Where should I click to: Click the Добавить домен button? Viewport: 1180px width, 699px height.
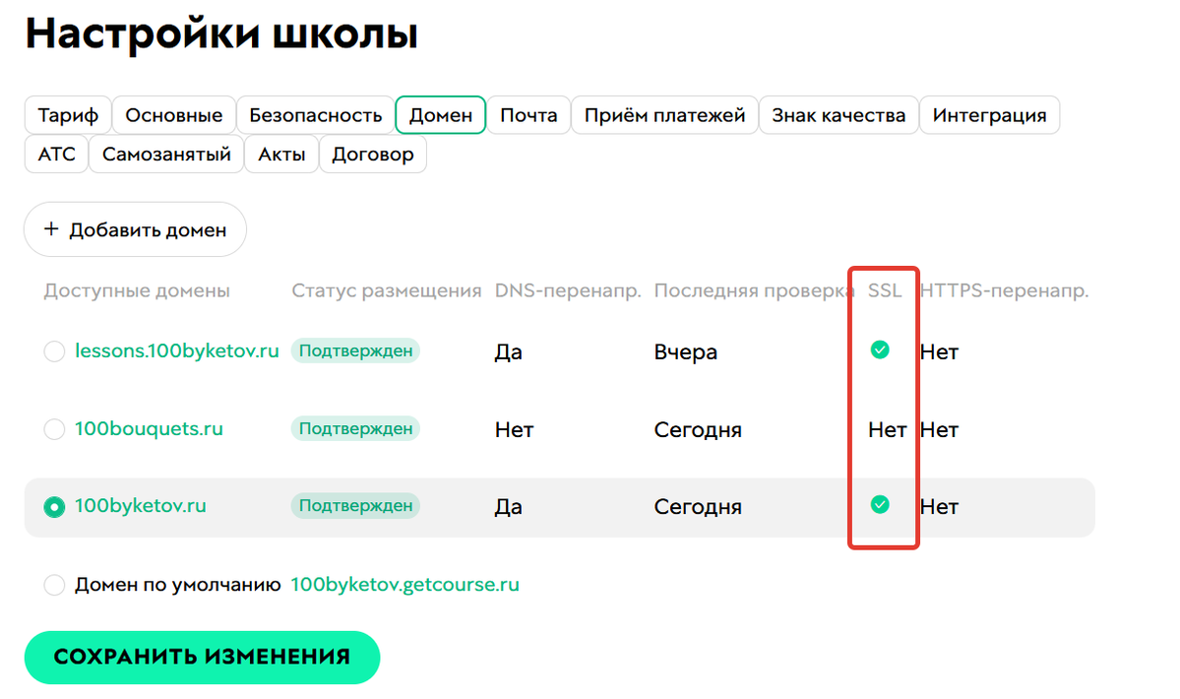136,229
